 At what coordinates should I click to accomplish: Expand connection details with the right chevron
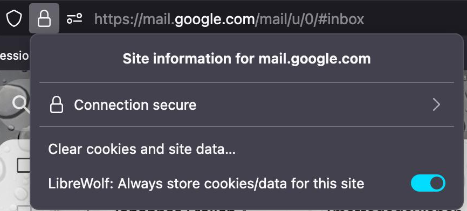[x=436, y=104]
